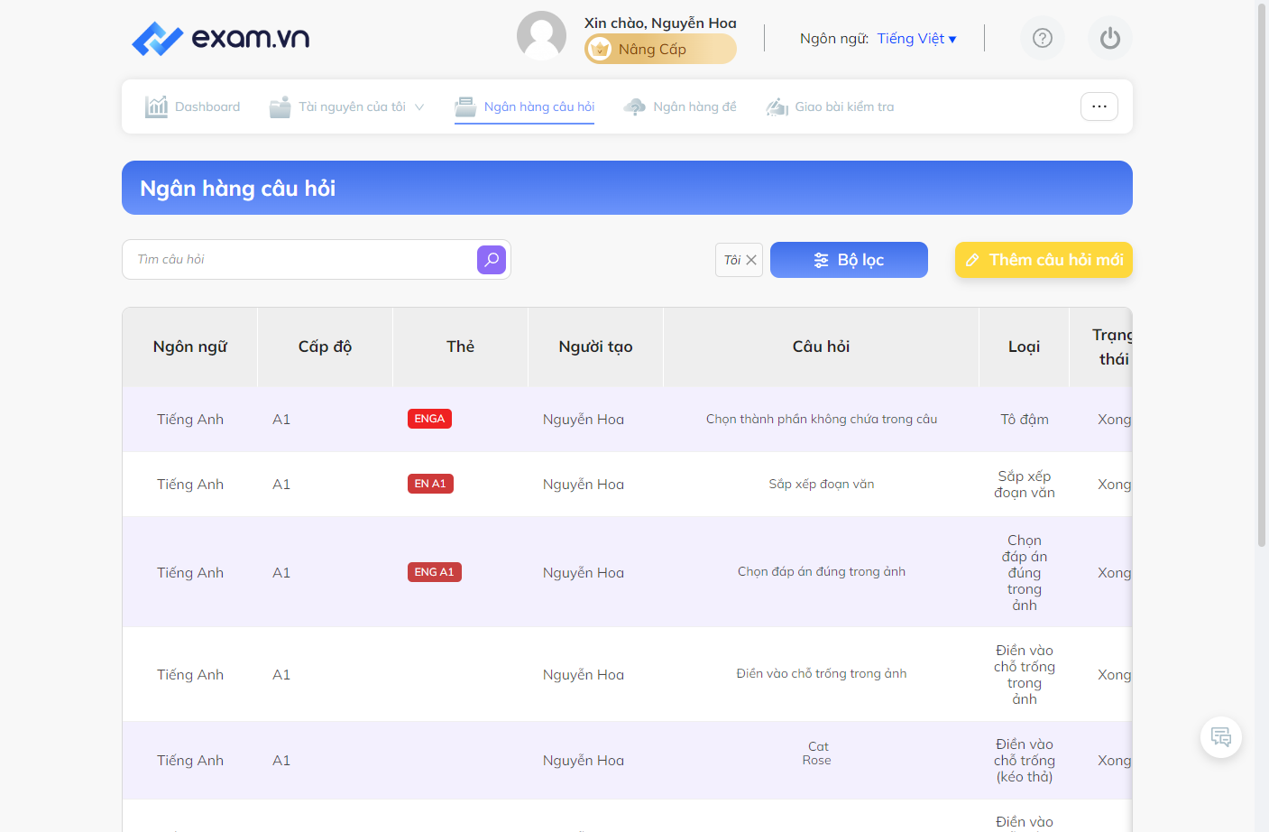This screenshot has height=832, width=1269.
Task: Open the three-dots more menu
Action: (1099, 106)
